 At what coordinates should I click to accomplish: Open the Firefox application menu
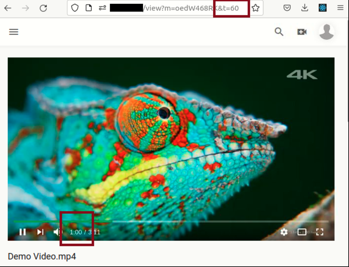click(x=340, y=8)
